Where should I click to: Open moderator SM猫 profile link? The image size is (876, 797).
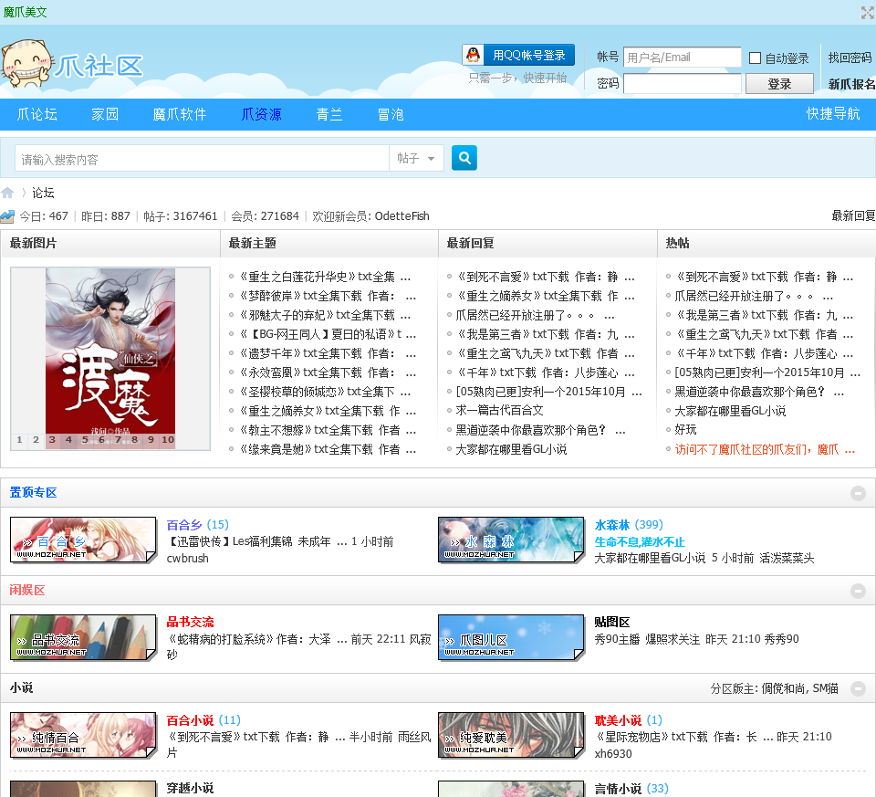click(x=825, y=688)
